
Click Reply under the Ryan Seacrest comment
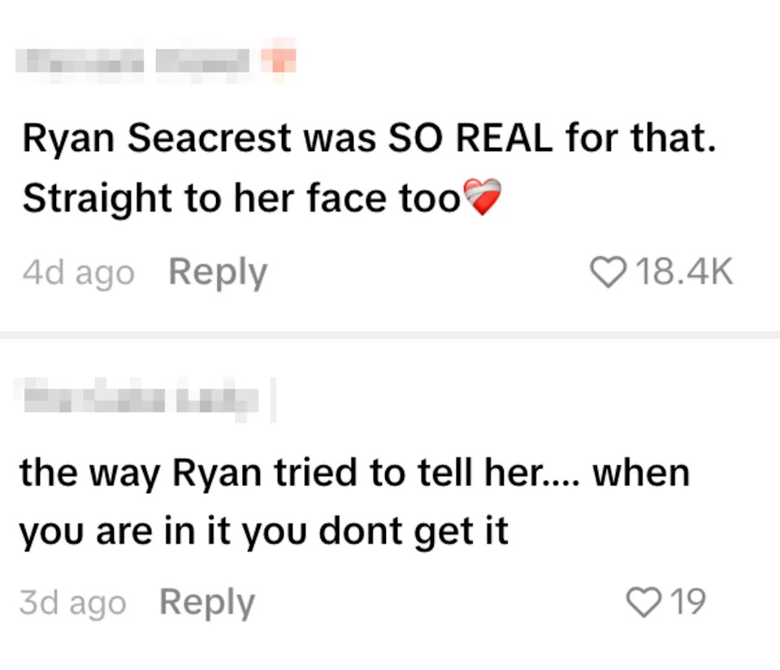(218, 273)
